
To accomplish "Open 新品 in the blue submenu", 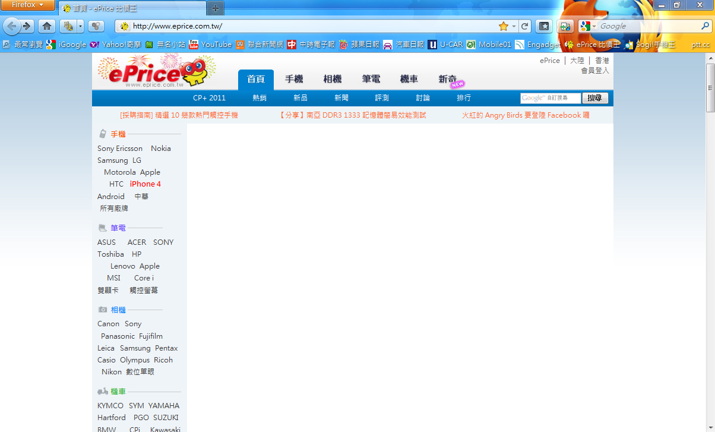I will [x=300, y=98].
